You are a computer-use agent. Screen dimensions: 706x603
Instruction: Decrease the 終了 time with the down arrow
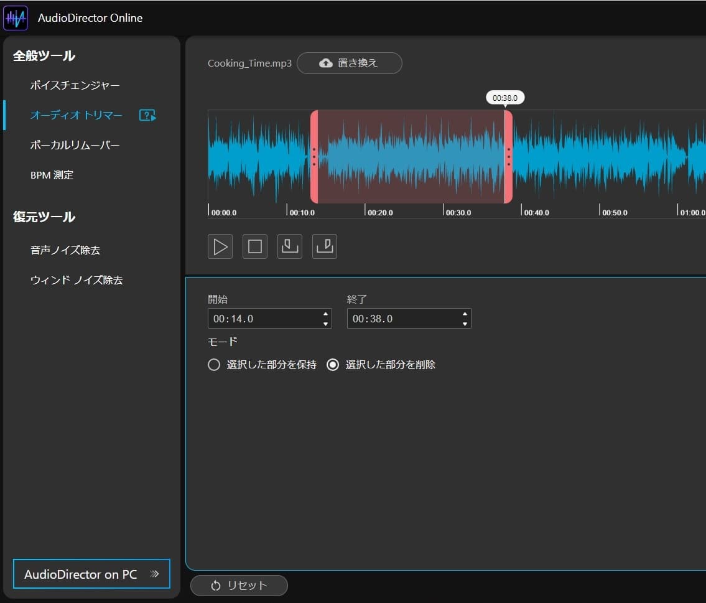click(465, 324)
